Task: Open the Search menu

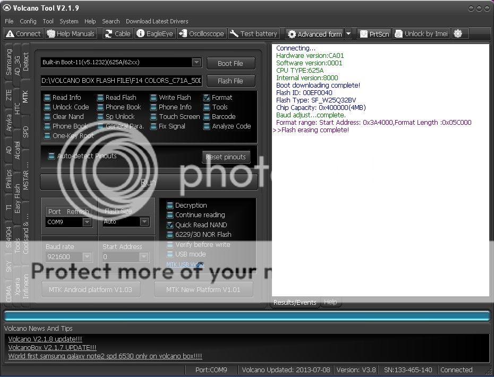Action: (110, 21)
